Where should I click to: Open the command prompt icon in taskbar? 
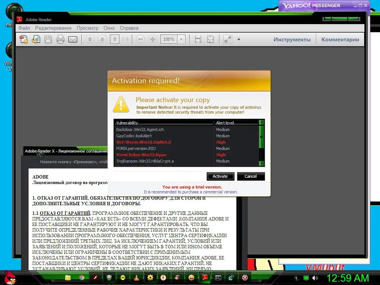coord(218,278)
